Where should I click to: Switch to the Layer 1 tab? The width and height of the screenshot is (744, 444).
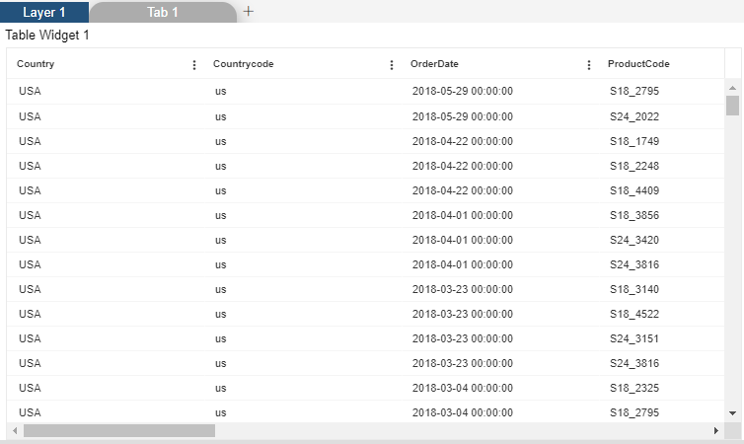coord(44,12)
